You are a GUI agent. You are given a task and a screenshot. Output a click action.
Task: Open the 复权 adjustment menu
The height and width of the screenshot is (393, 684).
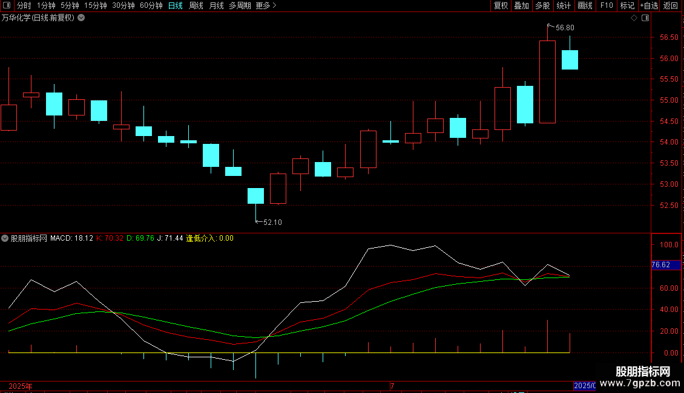(501, 5)
